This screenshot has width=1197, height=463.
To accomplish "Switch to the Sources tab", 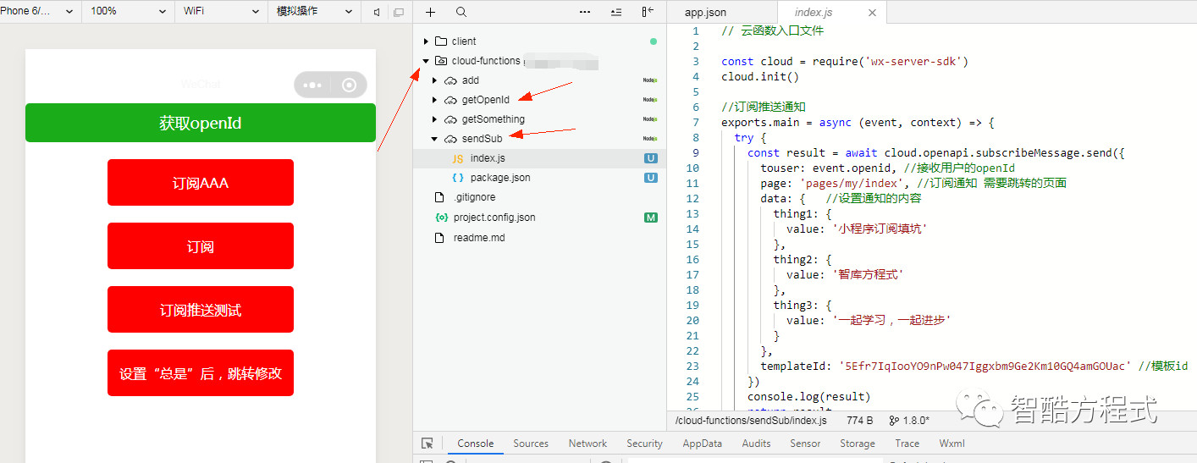I will [531, 444].
